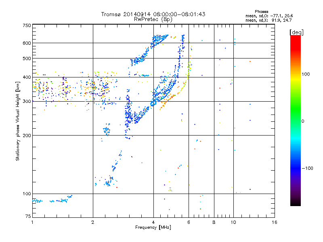
Task: Click the colorbar label '-100'
Action: [x=307, y=168]
